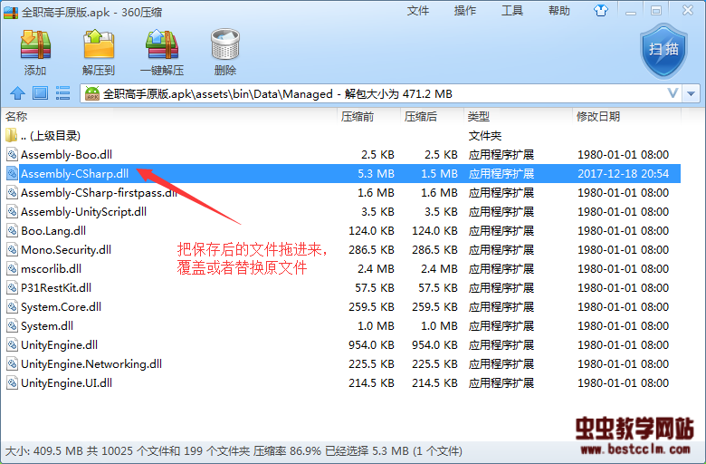Screen dimensions: 706x464
Task: Click the 2017-12-18 20:54 modified date cell
Action: pyautogui.click(x=623, y=174)
